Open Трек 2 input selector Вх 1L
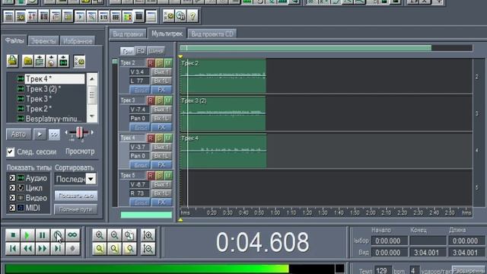The image size is (487, 274). click(x=161, y=81)
